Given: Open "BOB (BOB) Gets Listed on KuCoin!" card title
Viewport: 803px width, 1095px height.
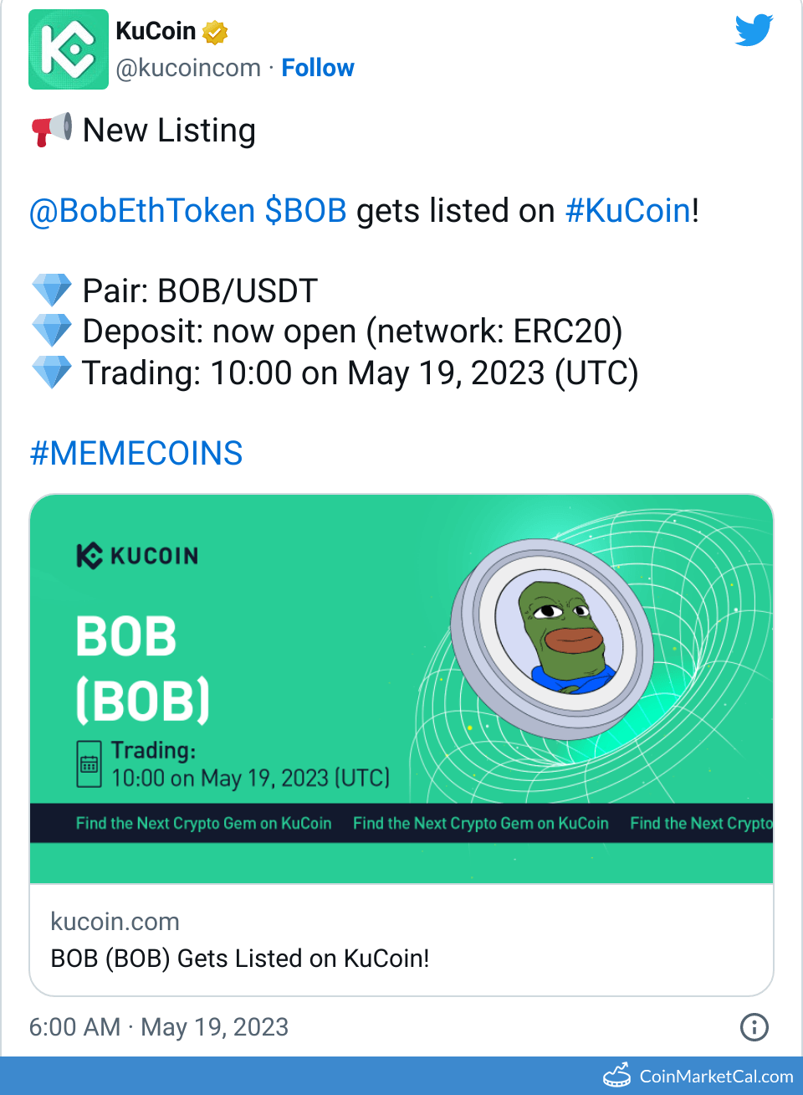Looking at the screenshot, I should point(240,959).
